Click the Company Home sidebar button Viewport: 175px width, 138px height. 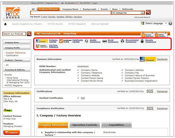pyautogui.click(x=17, y=43)
